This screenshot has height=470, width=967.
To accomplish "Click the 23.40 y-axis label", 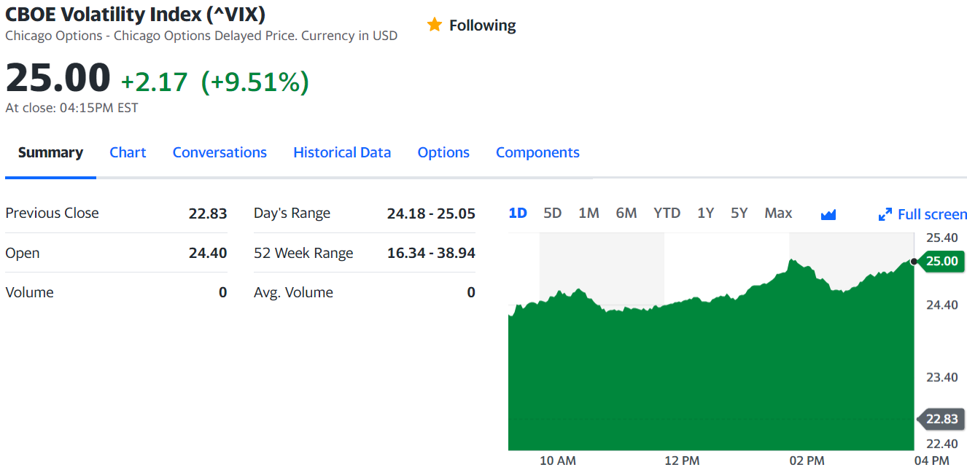I will [941, 377].
